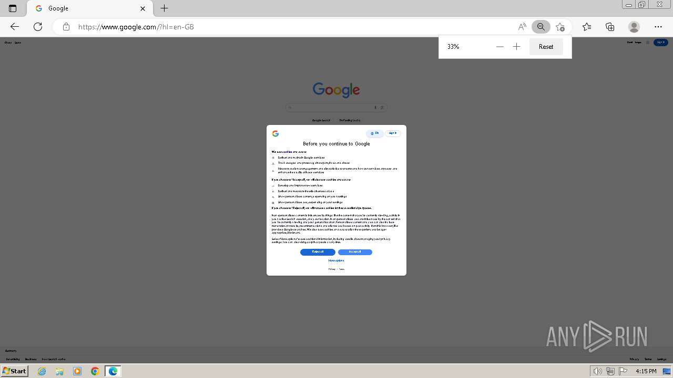Reload the Google page
This screenshot has height=378, width=673.
point(38,27)
